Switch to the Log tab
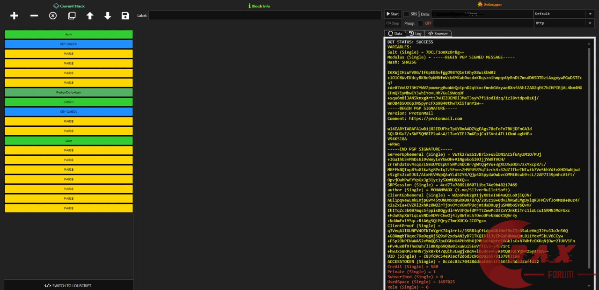The width and height of the screenshot is (599, 290). [415, 34]
